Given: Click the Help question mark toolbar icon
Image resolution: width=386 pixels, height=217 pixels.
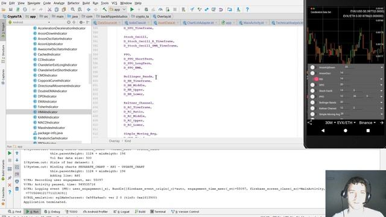Looking at the screenshot, I should [x=247, y=10].
